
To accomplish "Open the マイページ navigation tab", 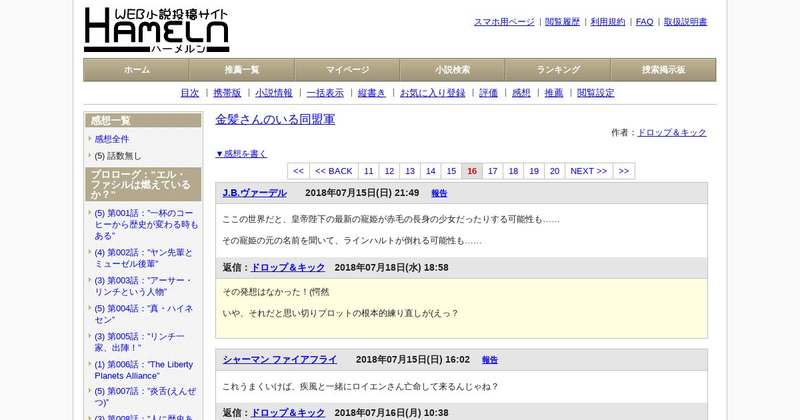I will (347, 69).
